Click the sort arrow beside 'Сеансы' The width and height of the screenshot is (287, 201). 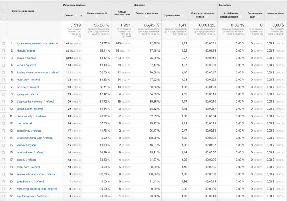(81, 15)
